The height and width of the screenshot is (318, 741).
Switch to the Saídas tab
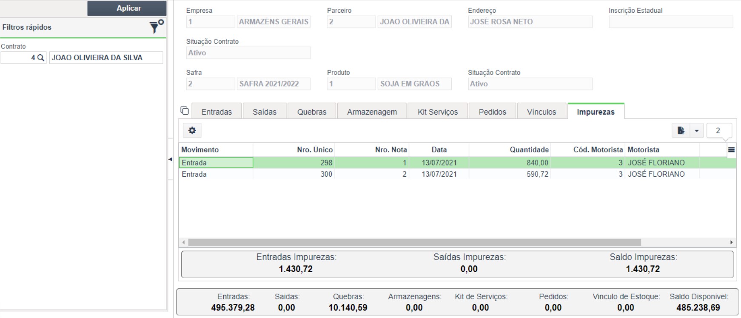(265, 112)
